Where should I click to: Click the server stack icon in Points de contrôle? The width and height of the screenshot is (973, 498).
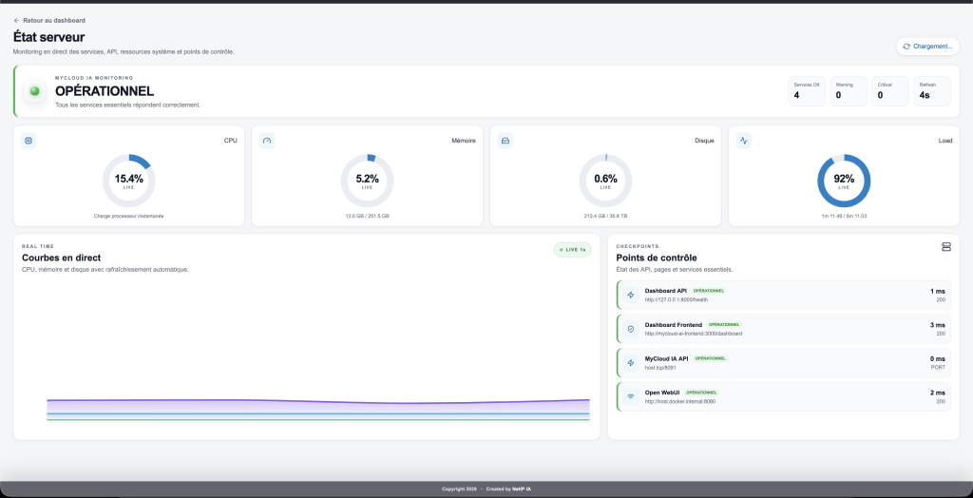(x=945, y=247)
